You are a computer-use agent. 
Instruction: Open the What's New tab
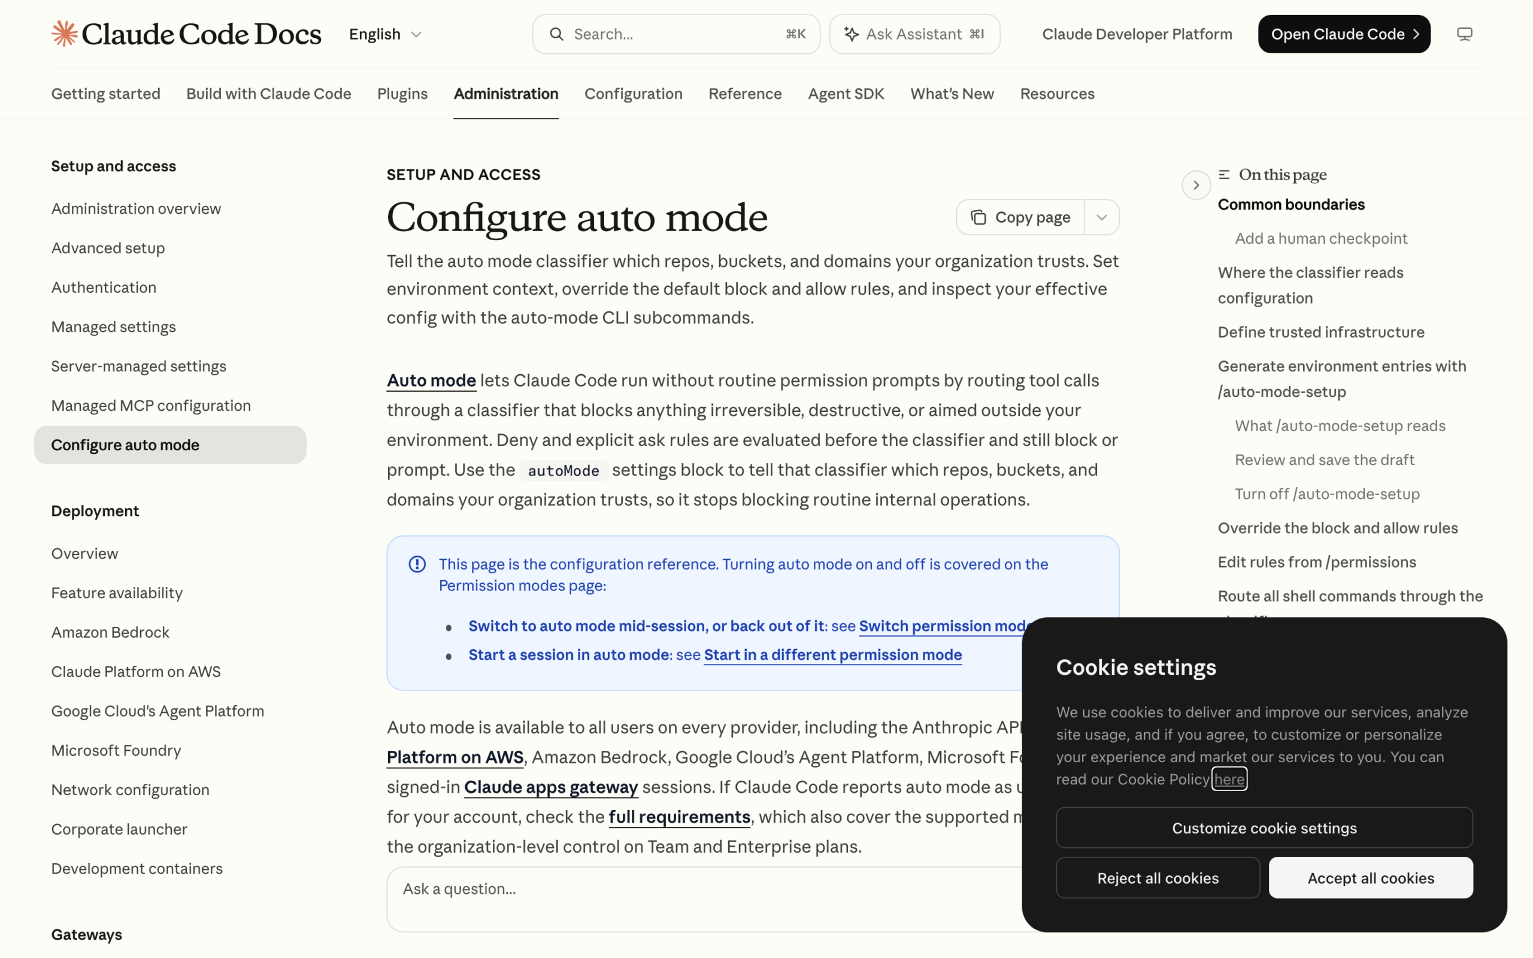click(952, 94)
